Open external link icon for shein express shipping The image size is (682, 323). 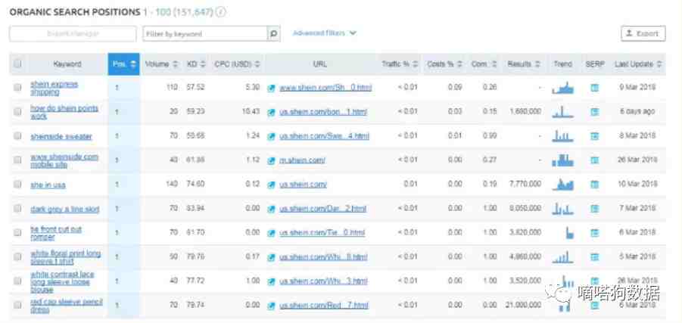[x=272, y=88]
